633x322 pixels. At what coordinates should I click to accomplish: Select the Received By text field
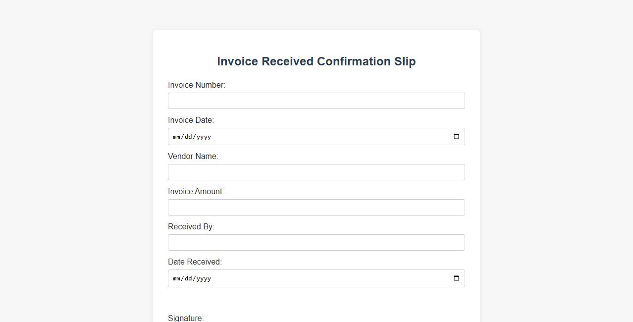click(316, 243)
